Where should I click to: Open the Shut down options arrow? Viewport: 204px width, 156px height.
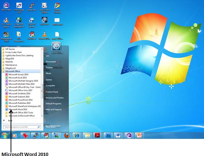coord(58,127)
